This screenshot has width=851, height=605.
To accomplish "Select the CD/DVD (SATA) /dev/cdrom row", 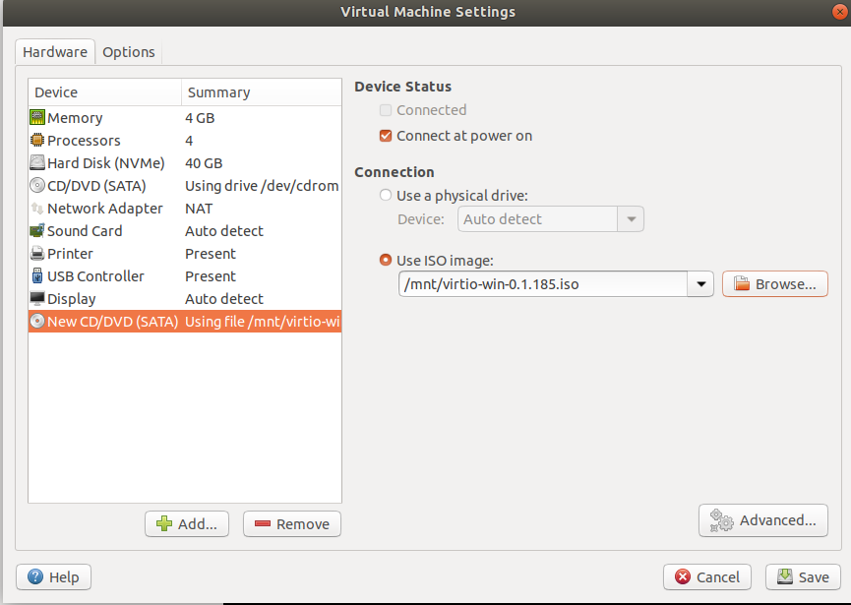I will tap(185, 186).
